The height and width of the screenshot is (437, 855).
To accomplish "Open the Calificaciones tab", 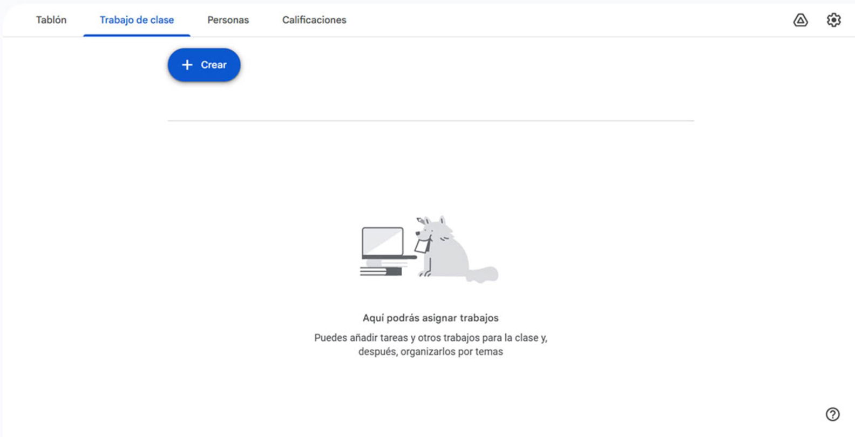I will point(314,20).
